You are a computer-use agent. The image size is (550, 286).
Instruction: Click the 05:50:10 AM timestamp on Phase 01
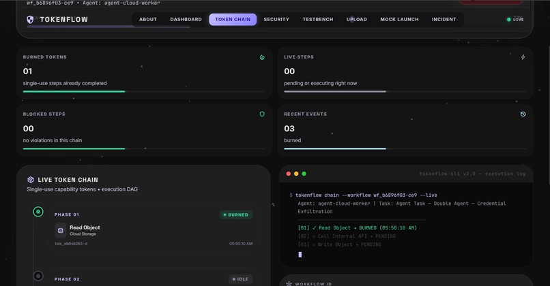[x=241, y=244]
